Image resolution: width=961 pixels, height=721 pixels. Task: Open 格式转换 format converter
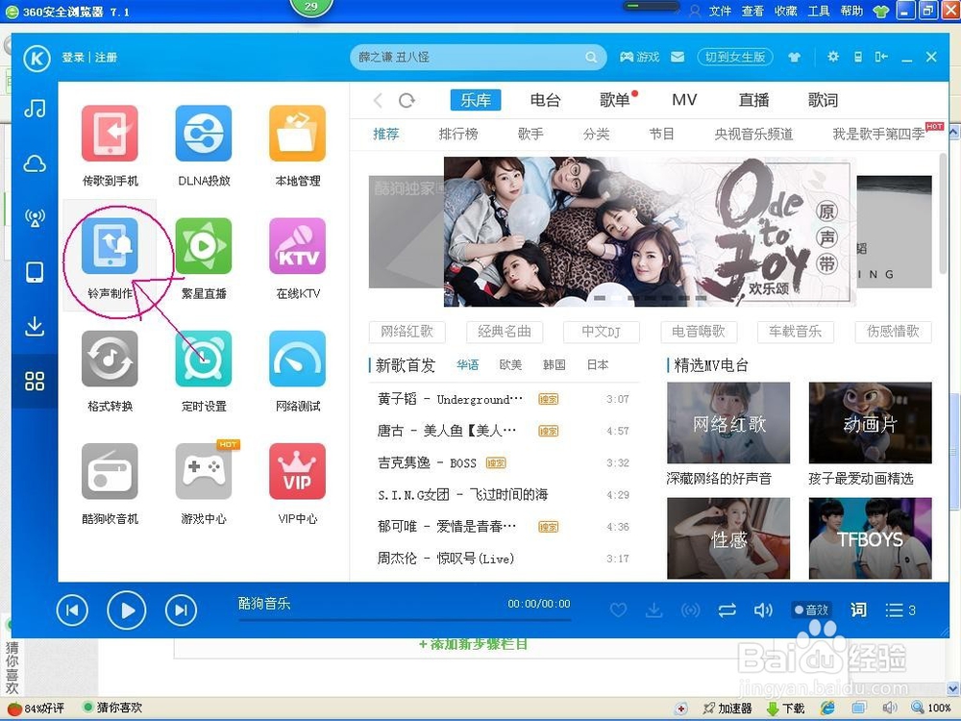click(110, 359)
